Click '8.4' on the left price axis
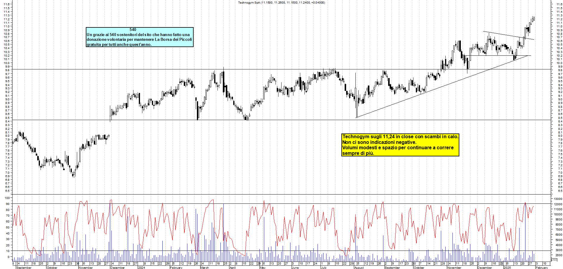This screenshot has height=269, width=563. (7, 121)
